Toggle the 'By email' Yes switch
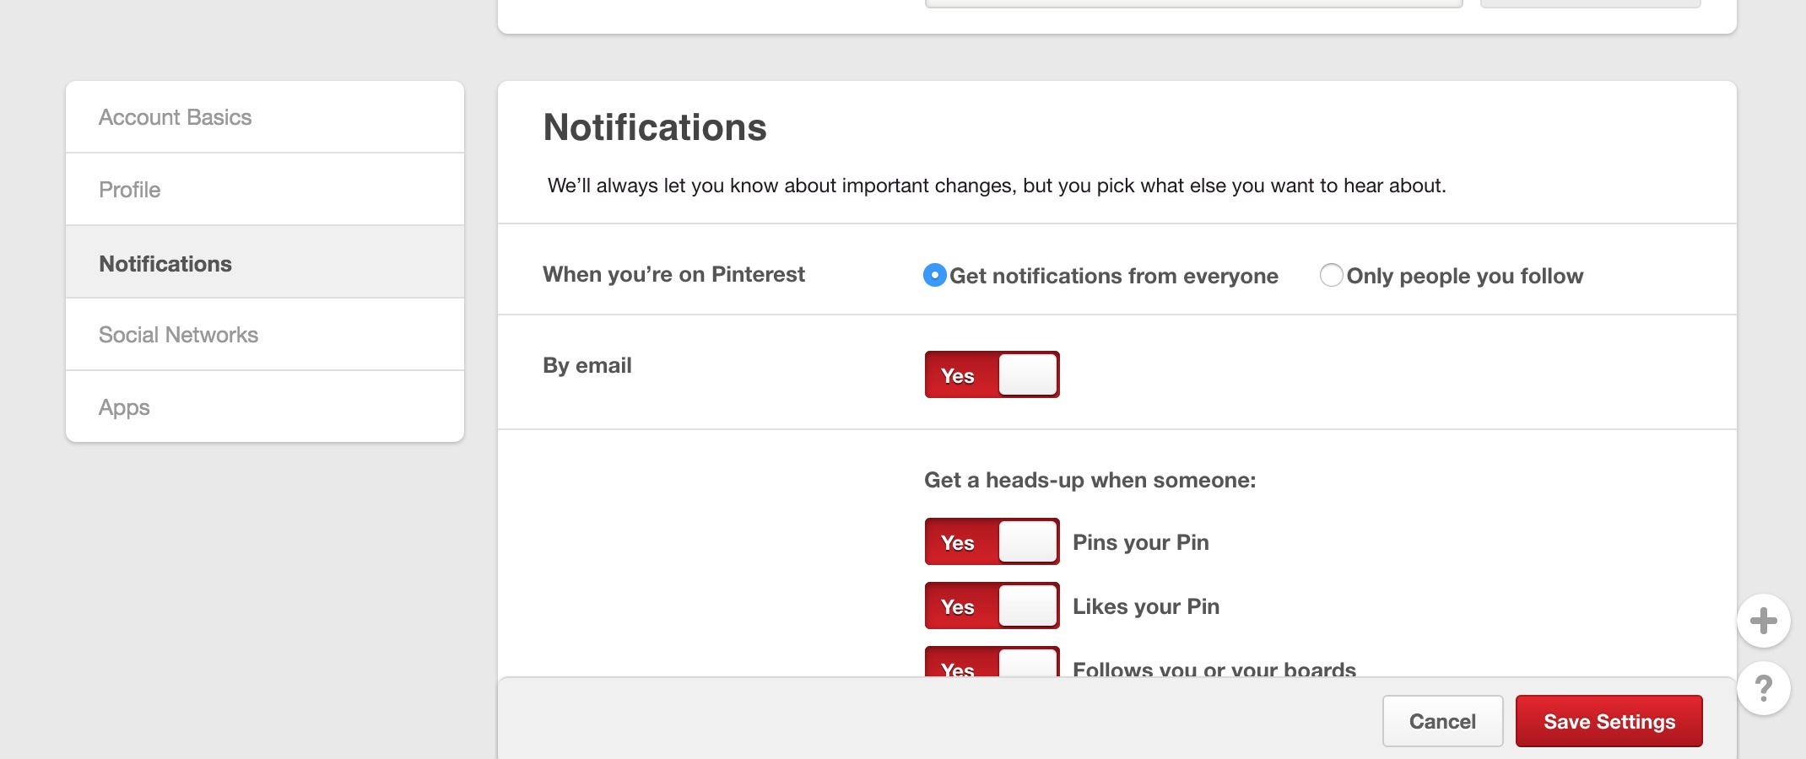The width and height of the screenshot is (1806, 759). point(992,374)
